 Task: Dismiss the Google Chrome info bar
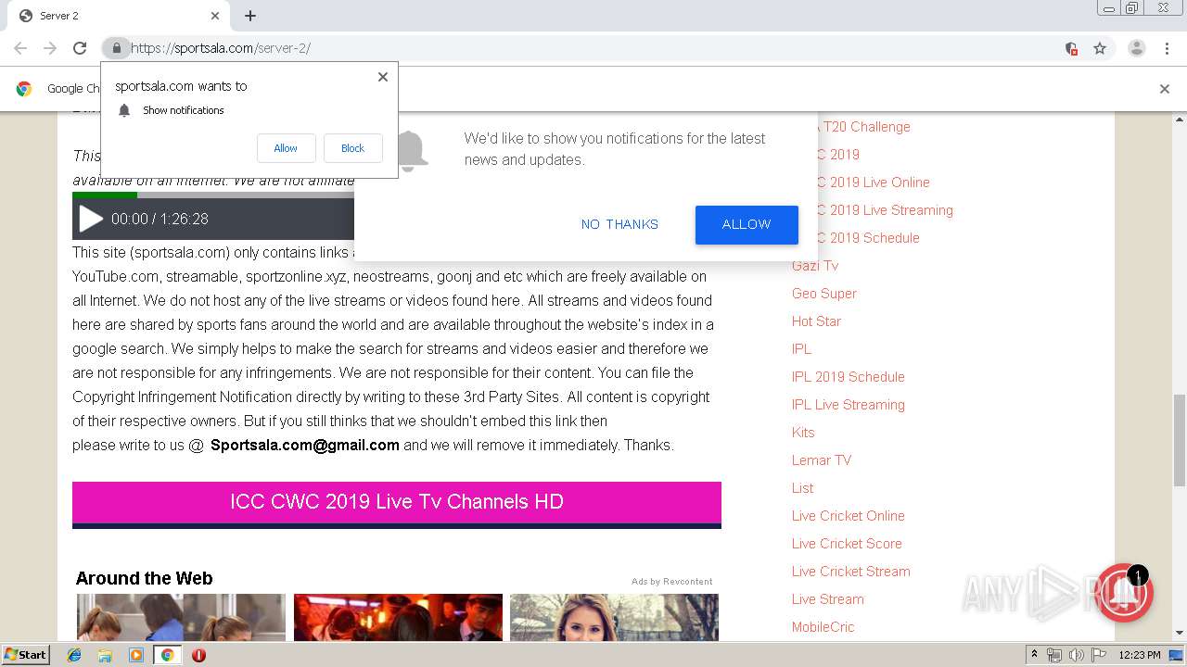pos(1165,89)
